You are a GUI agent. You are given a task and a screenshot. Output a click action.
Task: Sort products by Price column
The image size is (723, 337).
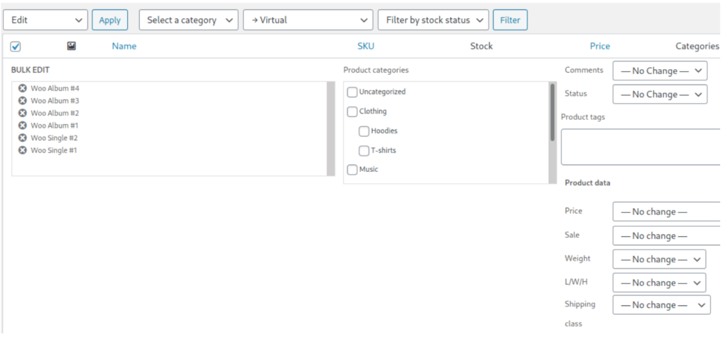(x=600, y=46)
